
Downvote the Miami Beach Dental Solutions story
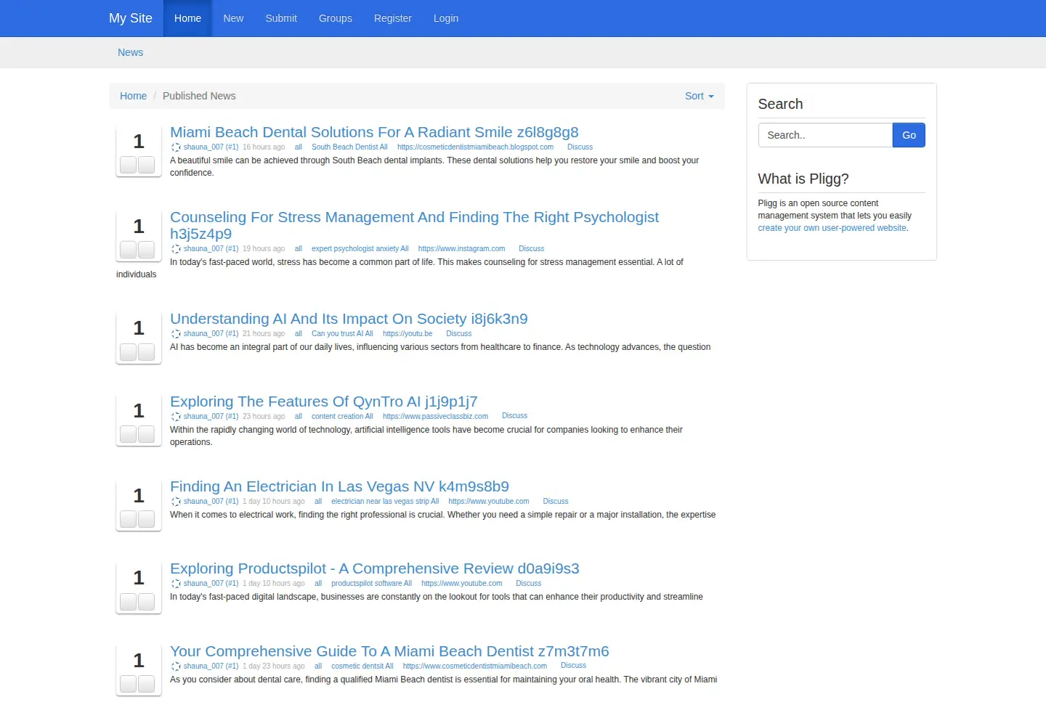pyautogui.click(x=146, y=165)
